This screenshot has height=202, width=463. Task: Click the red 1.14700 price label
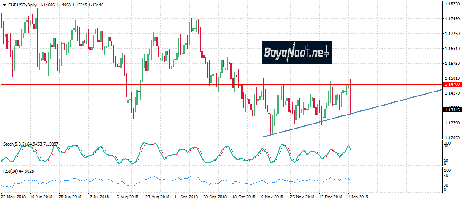(452, 84)
